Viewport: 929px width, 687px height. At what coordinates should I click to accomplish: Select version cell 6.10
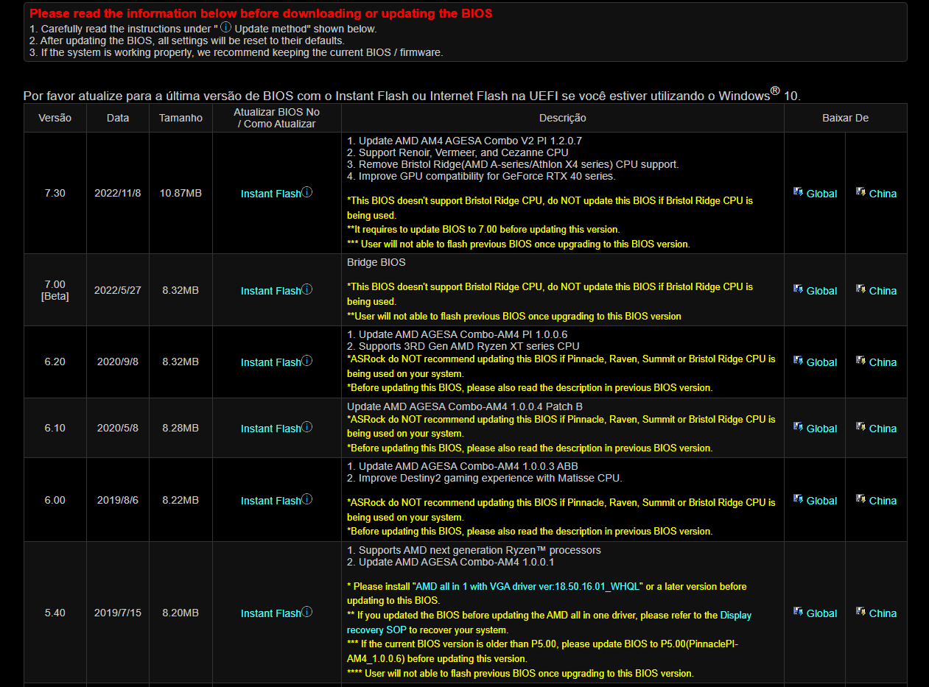[55, 428]
